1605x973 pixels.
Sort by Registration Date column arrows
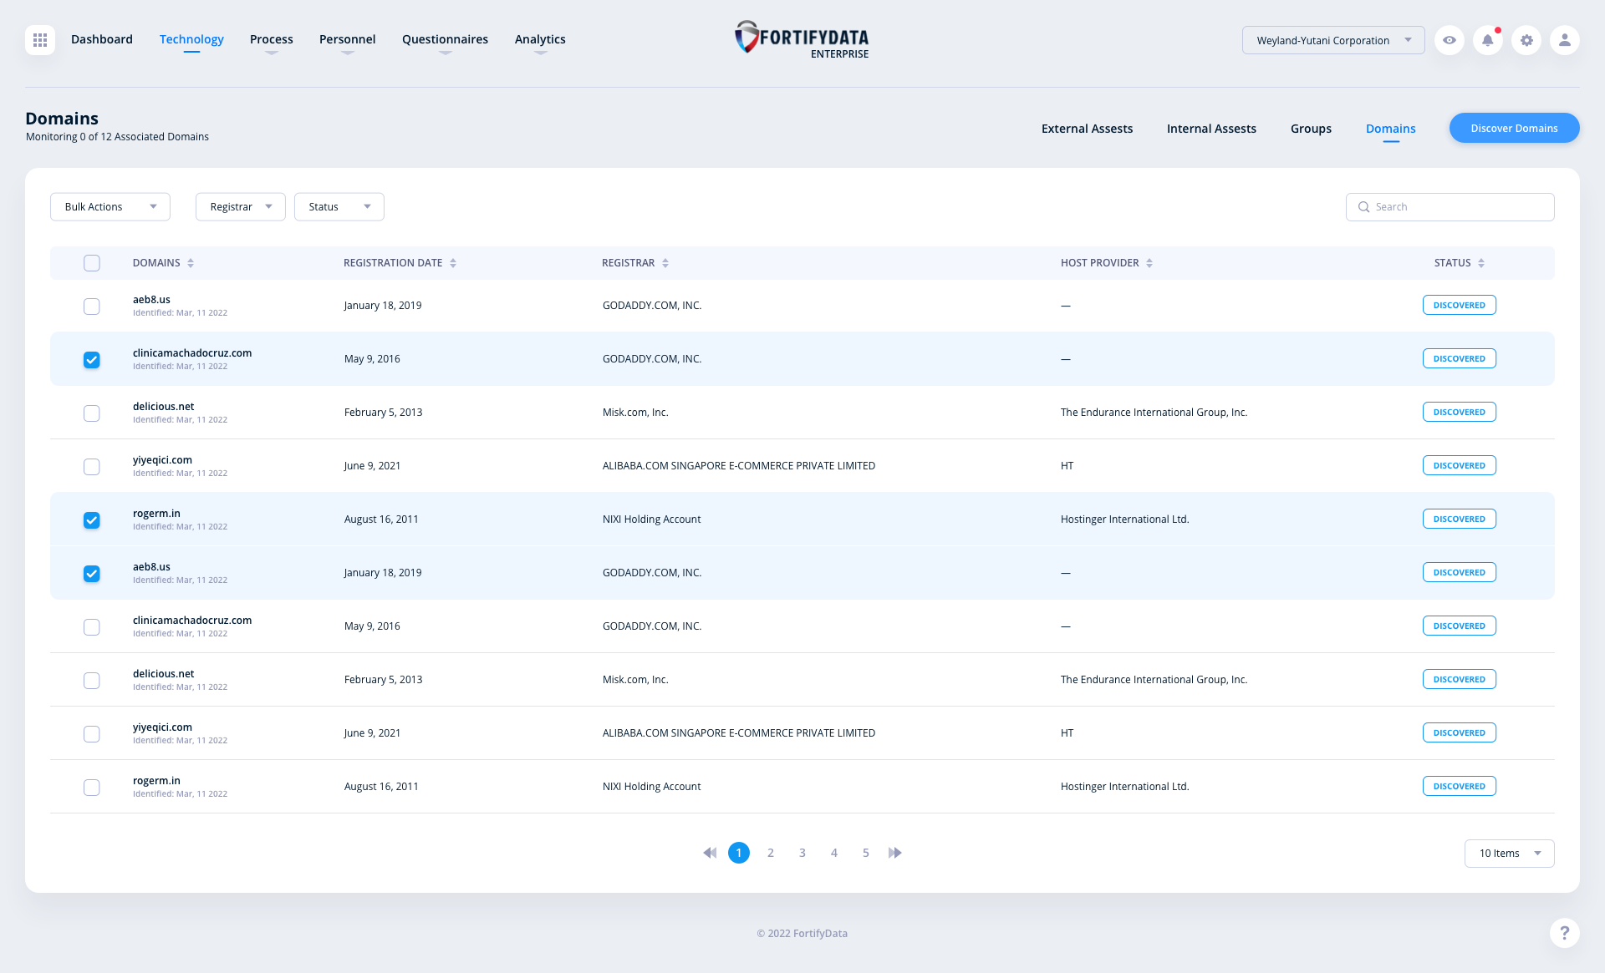click(453, 263)
